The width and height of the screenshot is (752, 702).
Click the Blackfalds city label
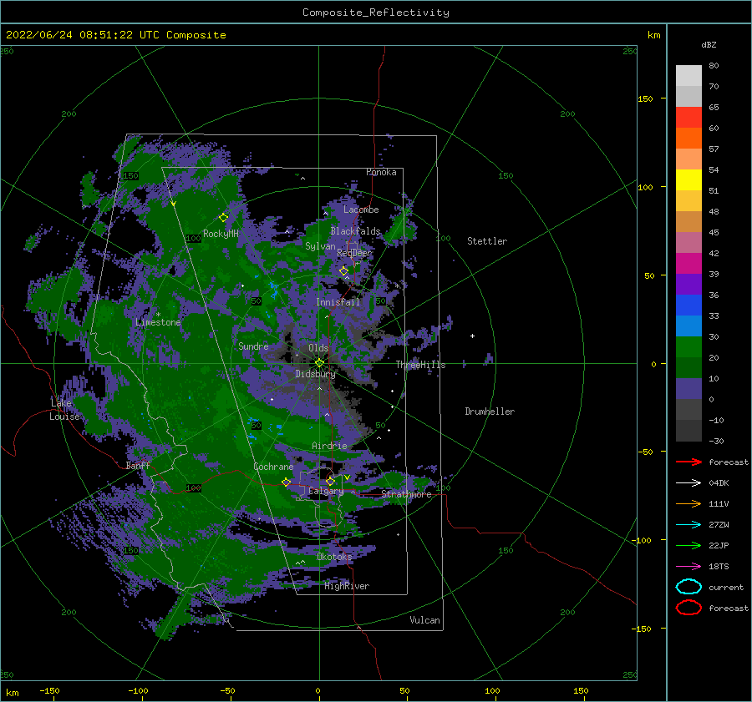[x=355, y=231]
